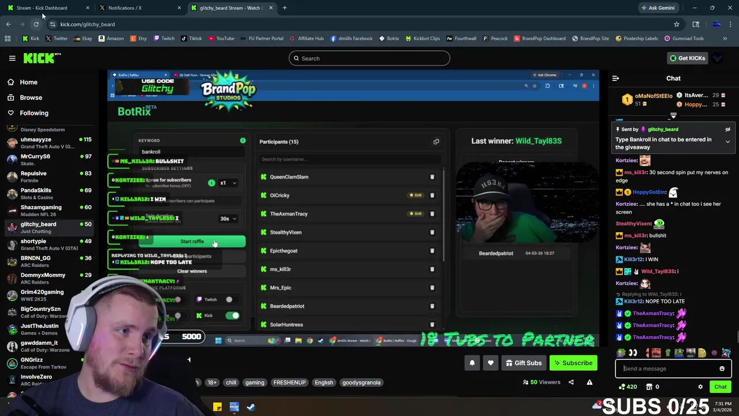
Task: Open uhmaayyze channel in sidebar
Action: [x=49, y=143]
